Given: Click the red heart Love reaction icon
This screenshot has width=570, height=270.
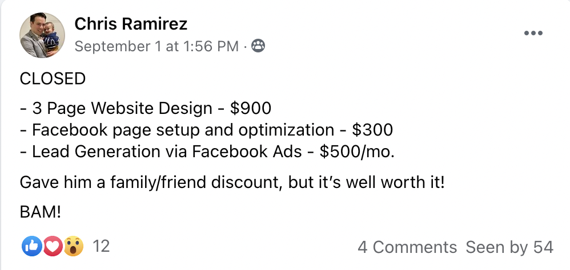Looking at the screenshot, I should [x=53, y=247].
